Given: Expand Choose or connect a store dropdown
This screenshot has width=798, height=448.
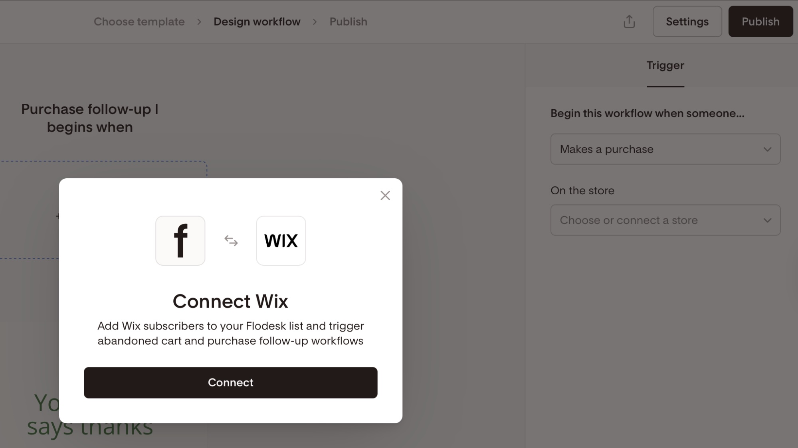Looking at the screenshot, I should coord(665,220).
